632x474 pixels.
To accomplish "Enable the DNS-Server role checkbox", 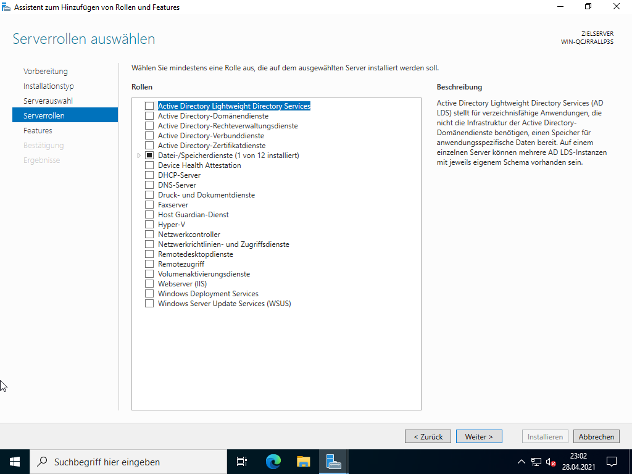I will click(149, 185).
